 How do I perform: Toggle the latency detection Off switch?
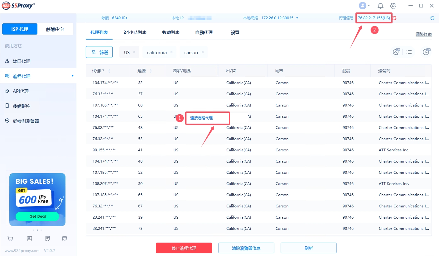click(x=396, y=52)
